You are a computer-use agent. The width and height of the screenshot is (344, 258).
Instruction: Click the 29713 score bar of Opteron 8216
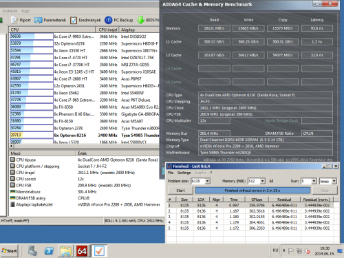point(32,135)
